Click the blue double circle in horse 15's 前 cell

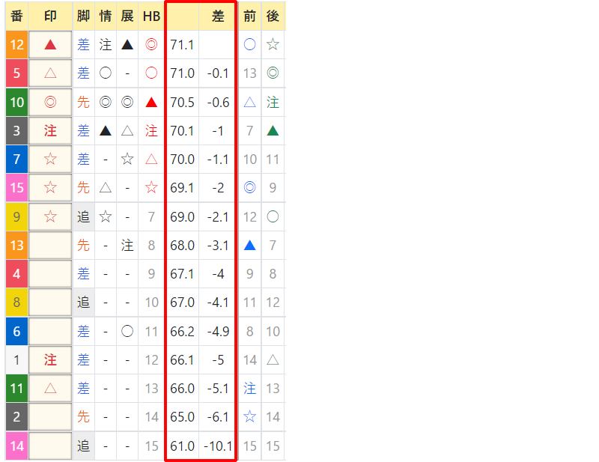point(250,188)
